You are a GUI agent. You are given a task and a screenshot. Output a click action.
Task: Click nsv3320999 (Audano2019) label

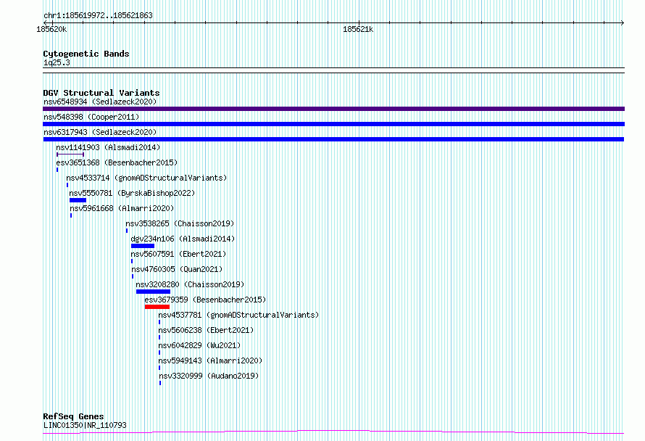point(209,376)
